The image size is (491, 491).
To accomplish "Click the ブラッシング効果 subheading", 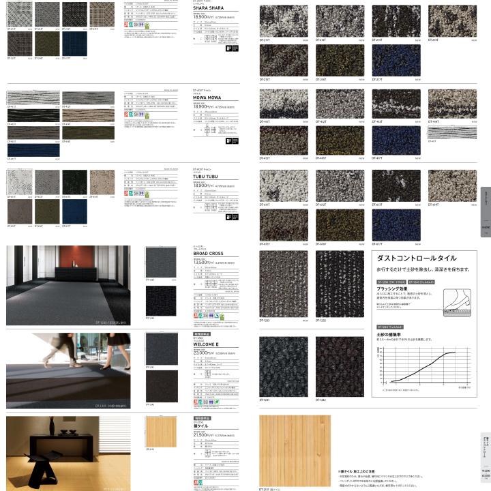I will (391, 288).
